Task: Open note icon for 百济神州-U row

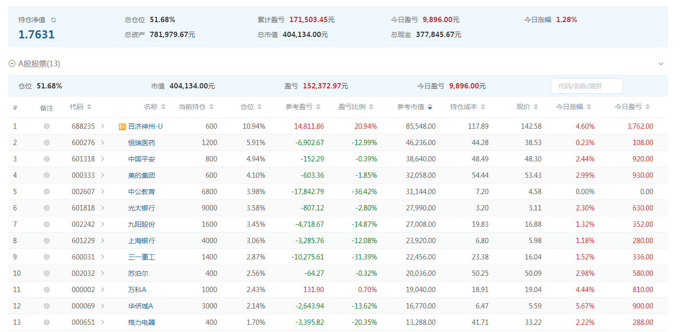Action: [x=47, y=126]
